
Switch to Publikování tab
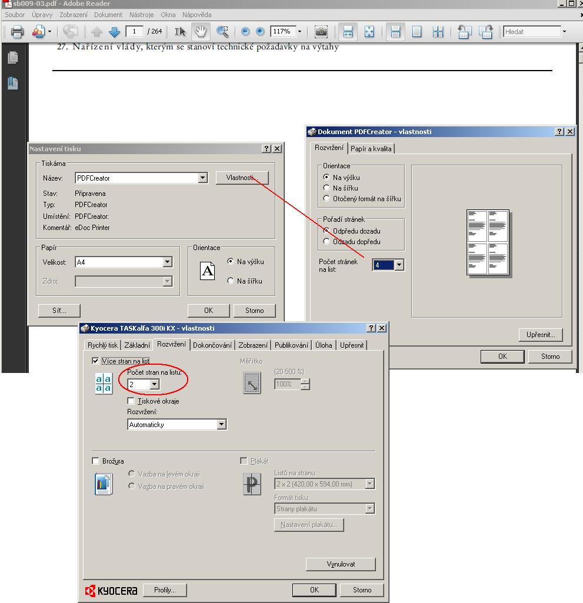point(291,345)
